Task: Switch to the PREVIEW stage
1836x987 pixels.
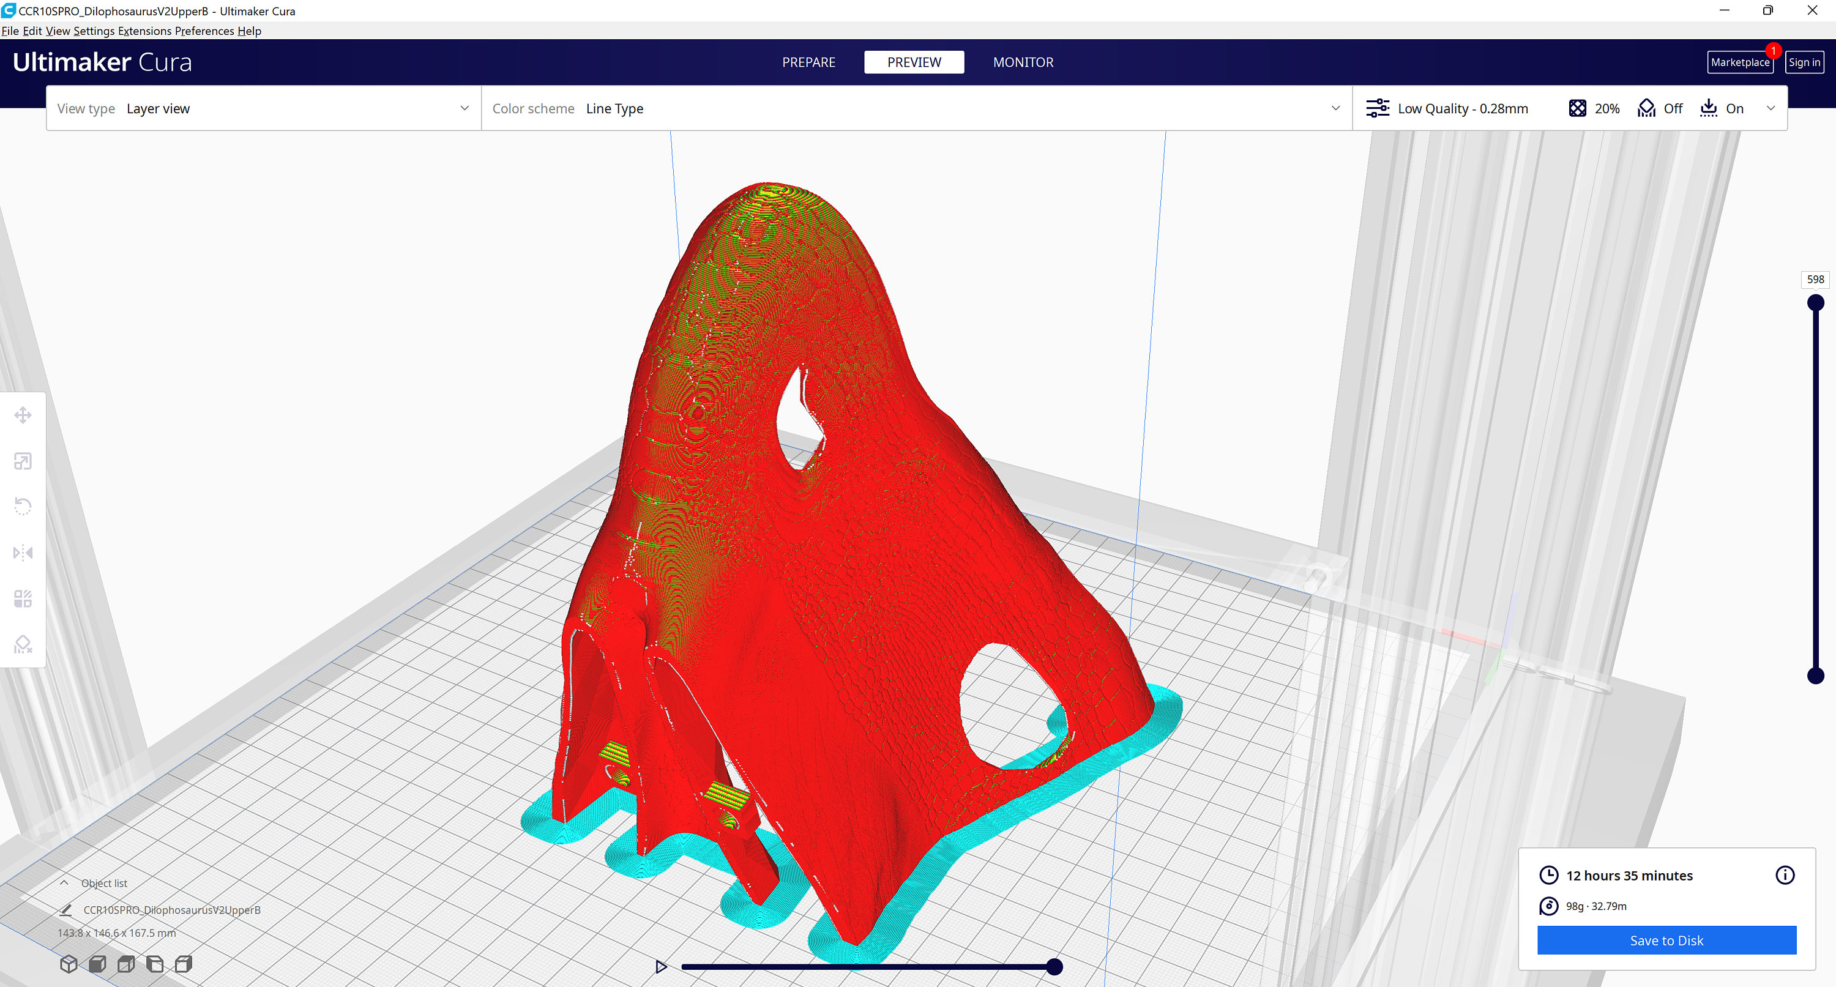Action: click(x=914, y=62)
